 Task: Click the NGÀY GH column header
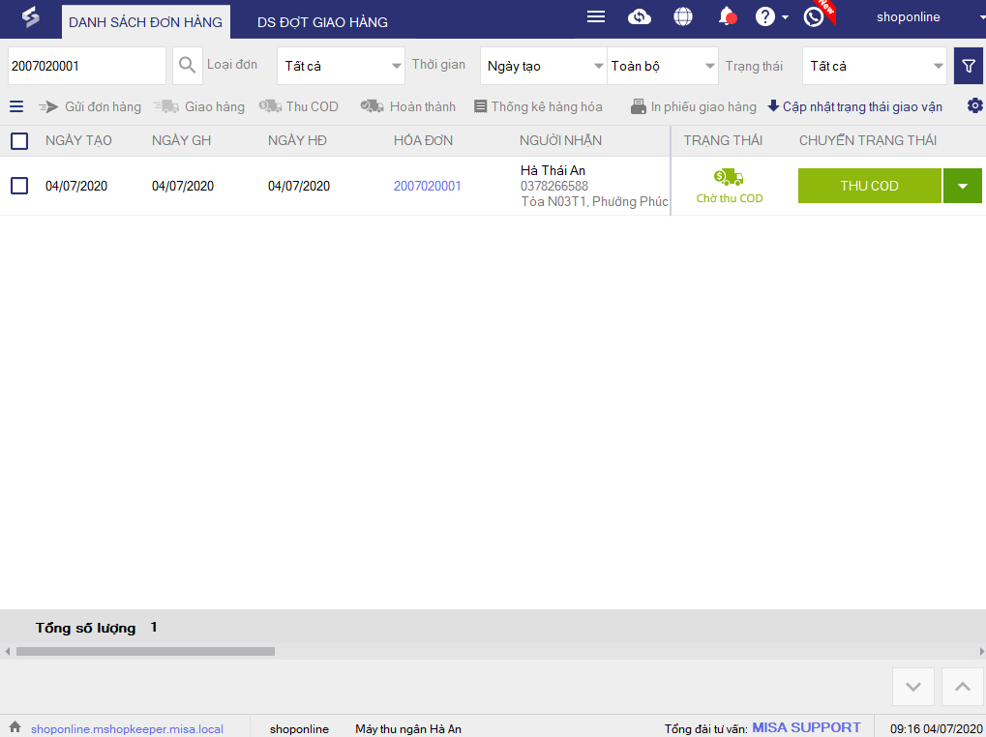tap(181, 141)
